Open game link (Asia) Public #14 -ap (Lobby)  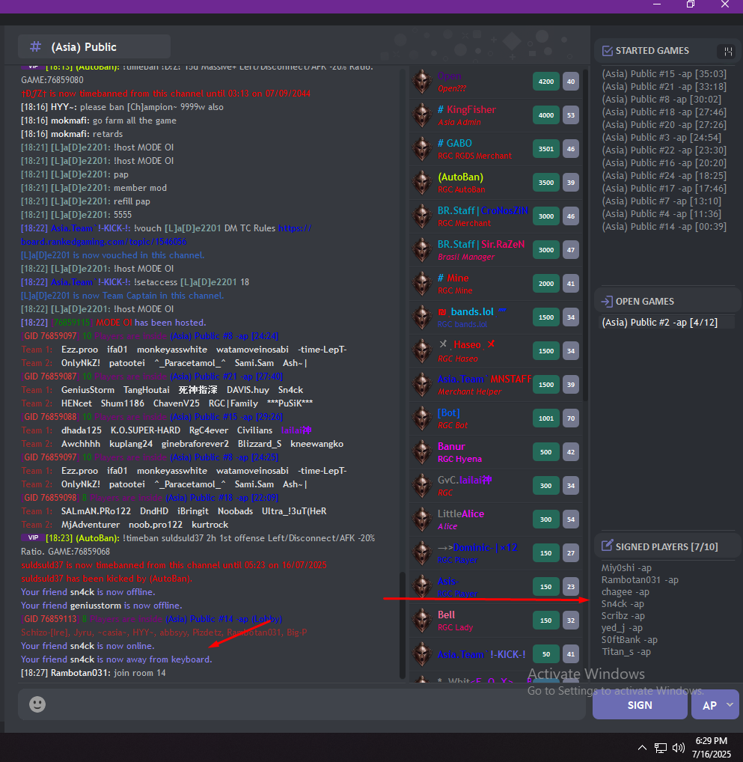click(224, 619)
